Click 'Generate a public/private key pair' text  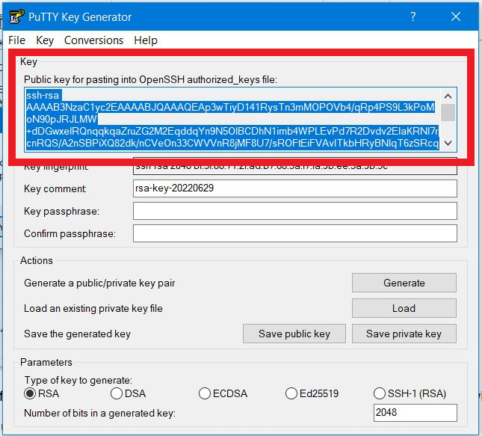tap(99, 283)
